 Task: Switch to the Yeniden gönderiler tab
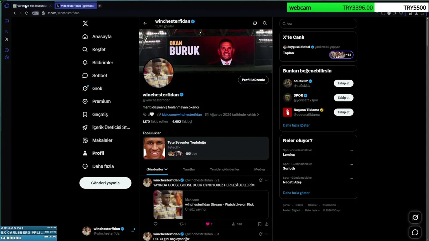point(225,169)
